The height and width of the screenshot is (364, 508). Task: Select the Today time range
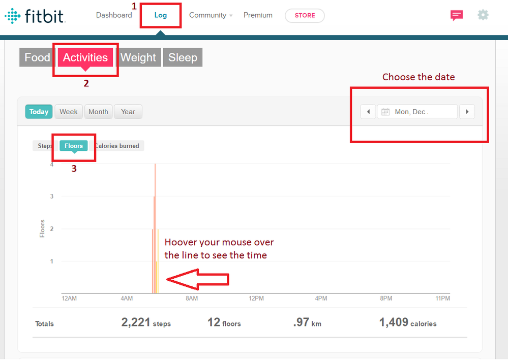coord(39,112)
